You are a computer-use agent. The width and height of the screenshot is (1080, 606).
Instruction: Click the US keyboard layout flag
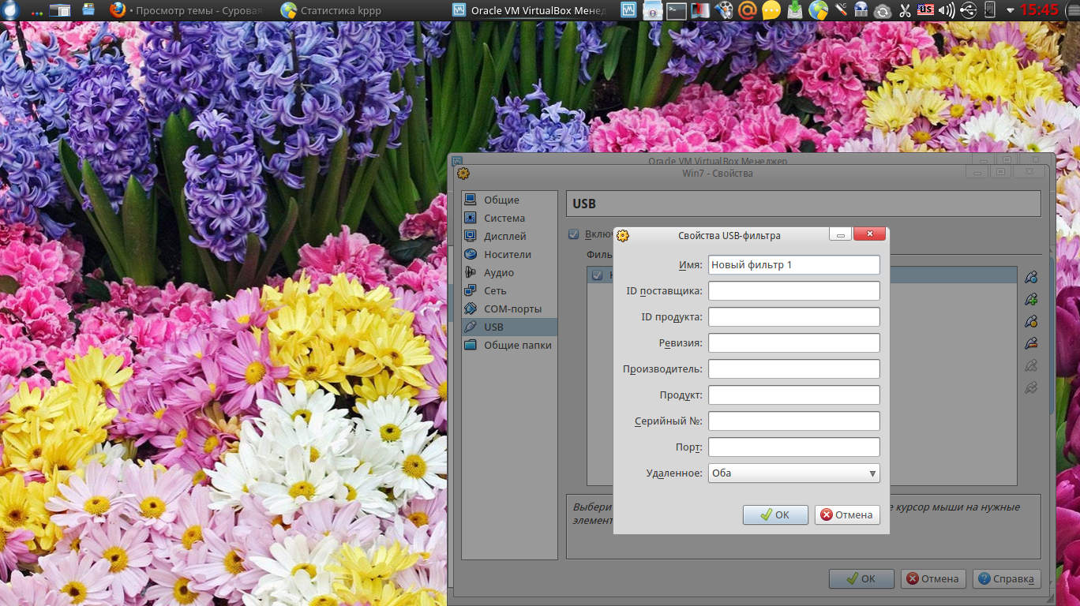coord(925,10)
